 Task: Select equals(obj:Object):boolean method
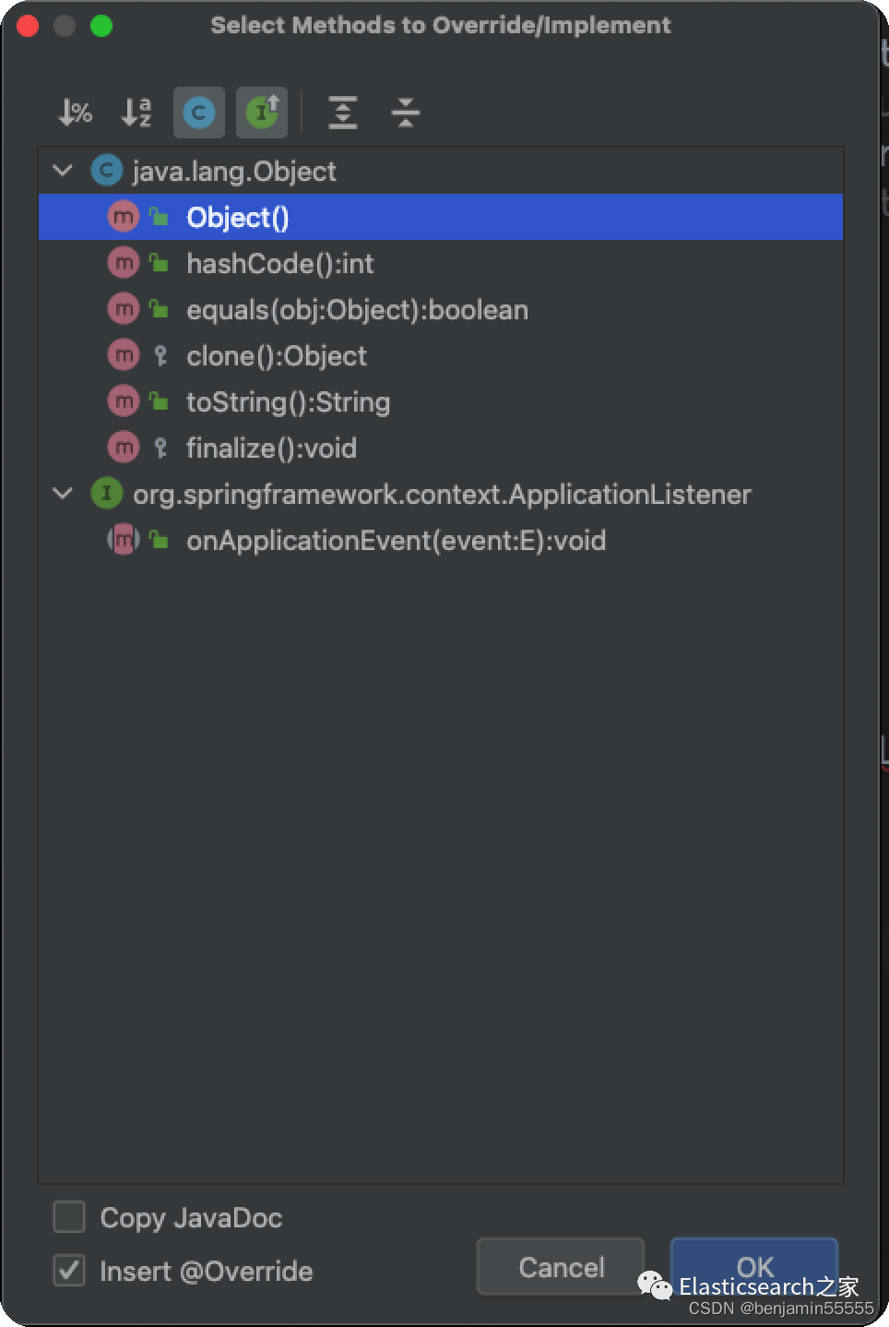click(x=357, y=310)
